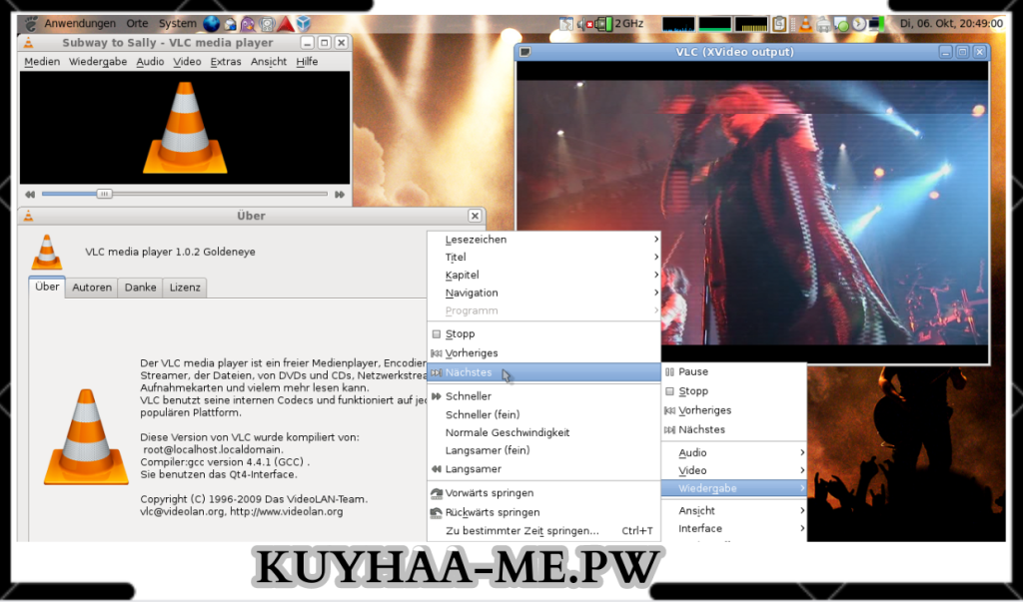This screenshot has height=602, width=1023.
Task: Click Pause in the right context menu
Action: (734, 371)
